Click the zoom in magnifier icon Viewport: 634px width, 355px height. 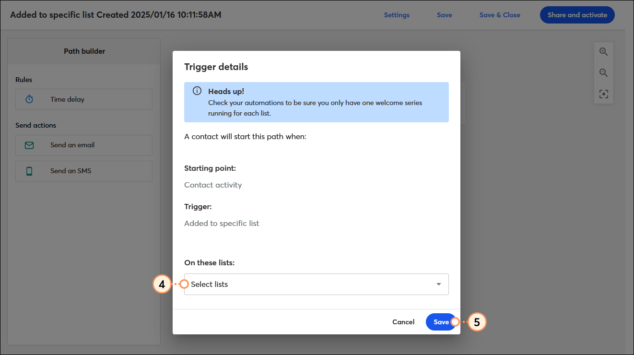[603, 52]
